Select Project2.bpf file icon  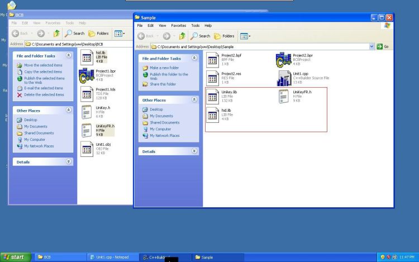pos(212,60)
